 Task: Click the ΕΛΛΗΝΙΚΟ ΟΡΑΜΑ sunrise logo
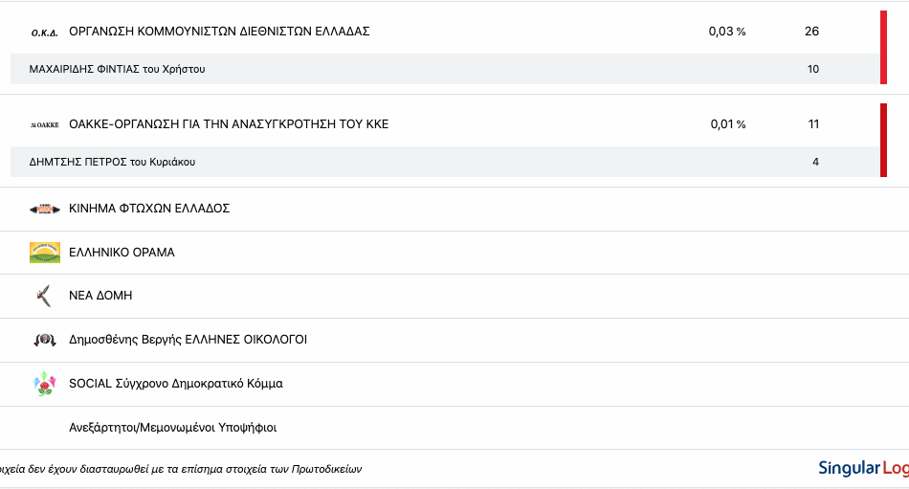click(45, 253)
